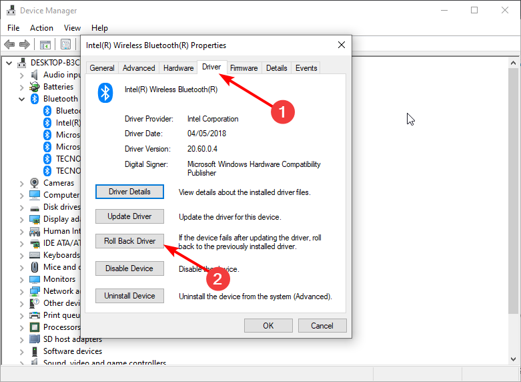Click the Batteries category icon
The width and height of the screenshot is (521, 382).
[x=34, y=87]
